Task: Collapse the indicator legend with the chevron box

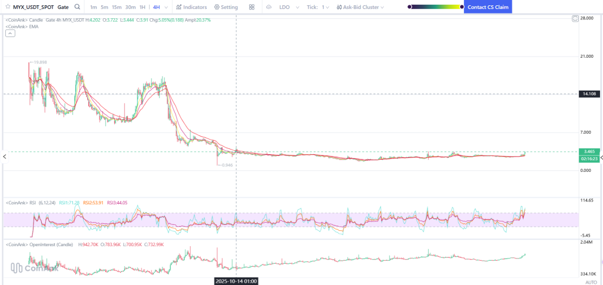Action: tap(10, 34)
